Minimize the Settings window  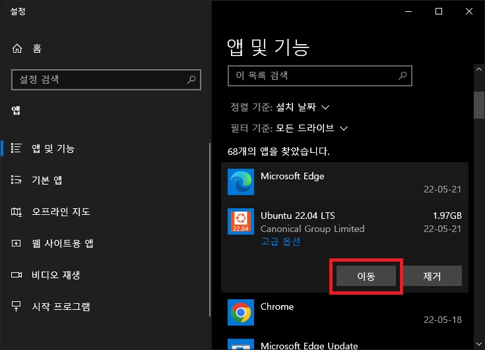pyautogui.click(x=408, y=11)
